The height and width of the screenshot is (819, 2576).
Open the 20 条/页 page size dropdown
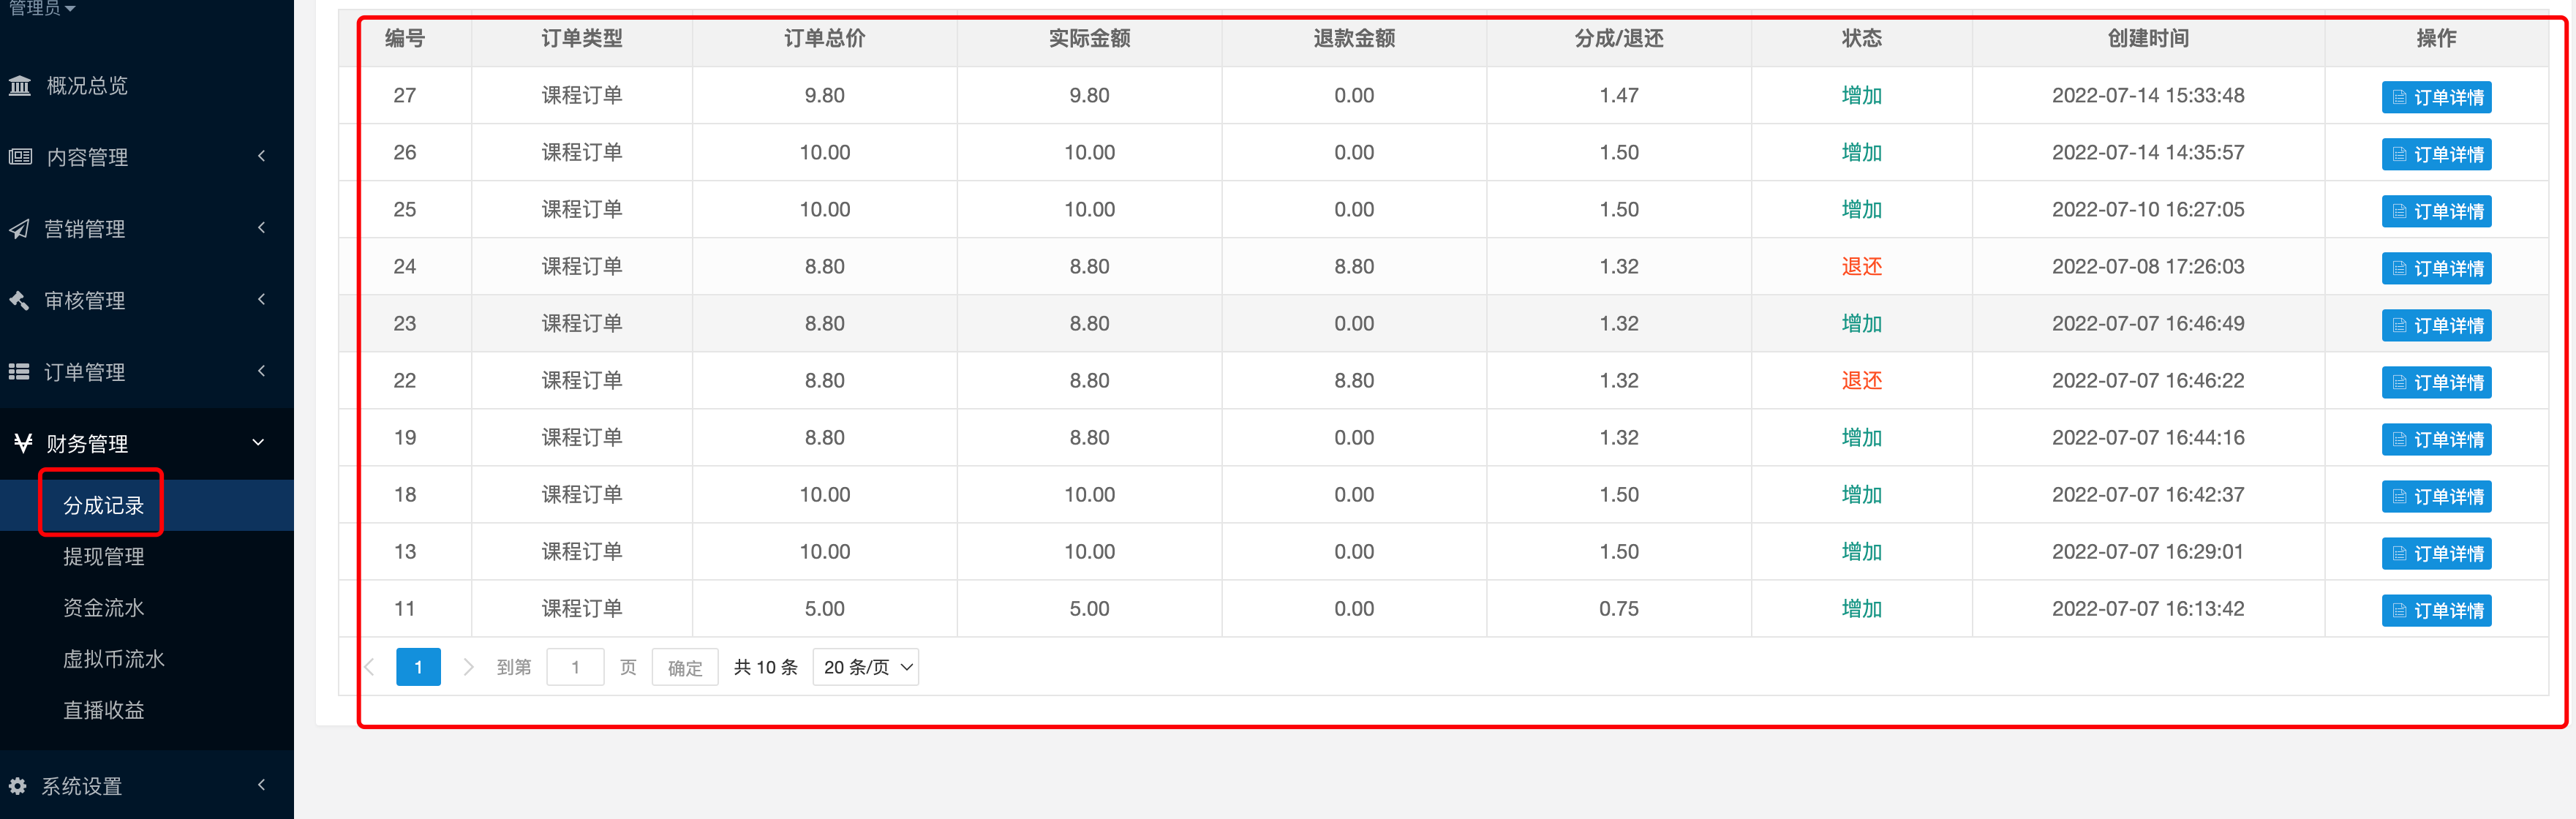point(866,667)
